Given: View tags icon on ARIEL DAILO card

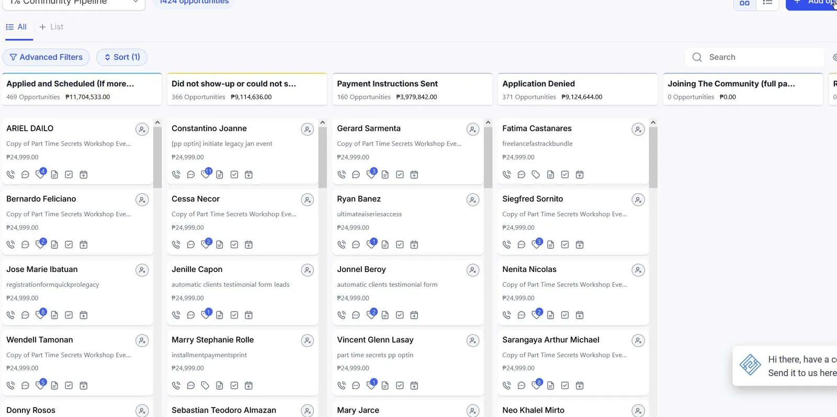Looking at the screenshot, I should click(x=40, y=174).
